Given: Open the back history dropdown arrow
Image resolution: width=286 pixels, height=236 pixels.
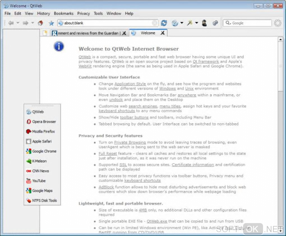Looking at the screenshot, I should point(18,23).
